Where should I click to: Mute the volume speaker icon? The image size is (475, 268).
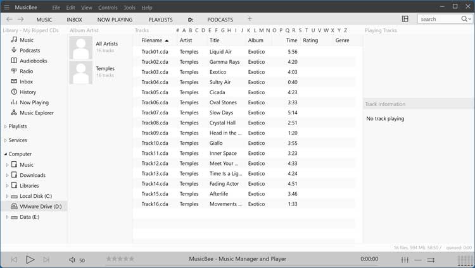tap(72, 260)
